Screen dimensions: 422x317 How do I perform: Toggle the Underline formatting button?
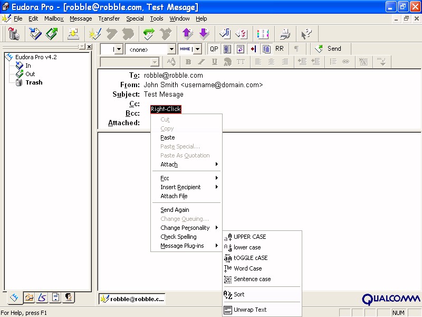[215, 62]
